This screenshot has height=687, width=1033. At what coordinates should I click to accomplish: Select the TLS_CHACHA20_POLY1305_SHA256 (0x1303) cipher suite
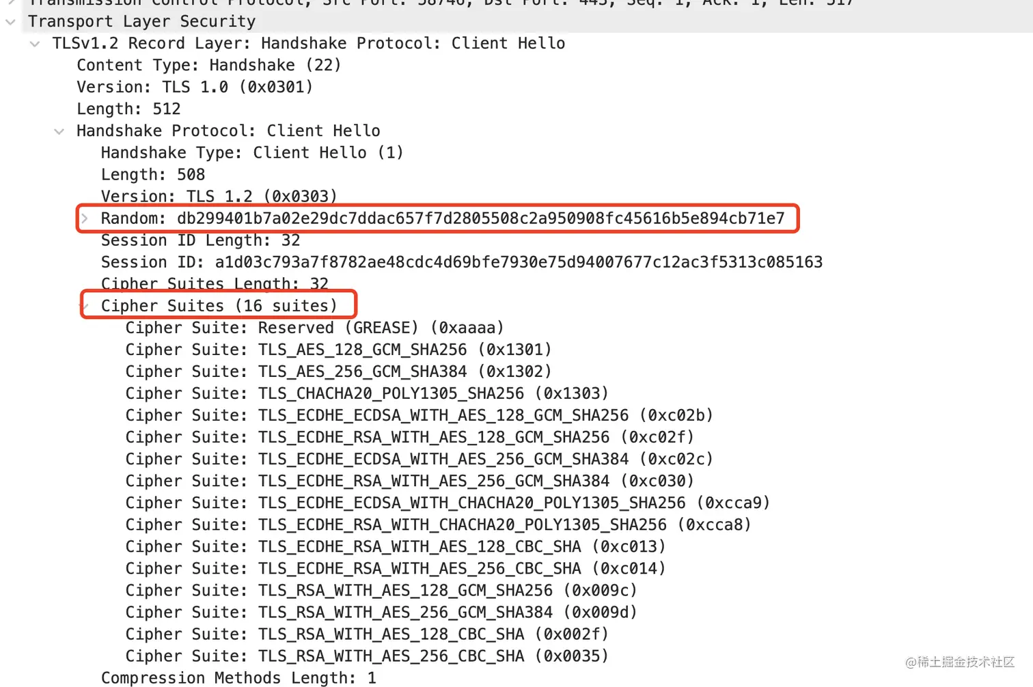click(367, 393)
